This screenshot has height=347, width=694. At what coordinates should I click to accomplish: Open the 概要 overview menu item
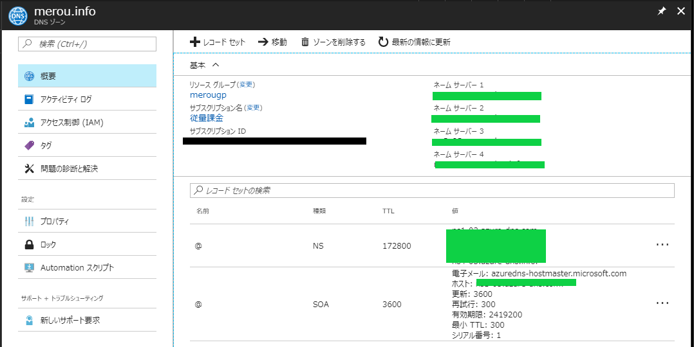point(87,76)
